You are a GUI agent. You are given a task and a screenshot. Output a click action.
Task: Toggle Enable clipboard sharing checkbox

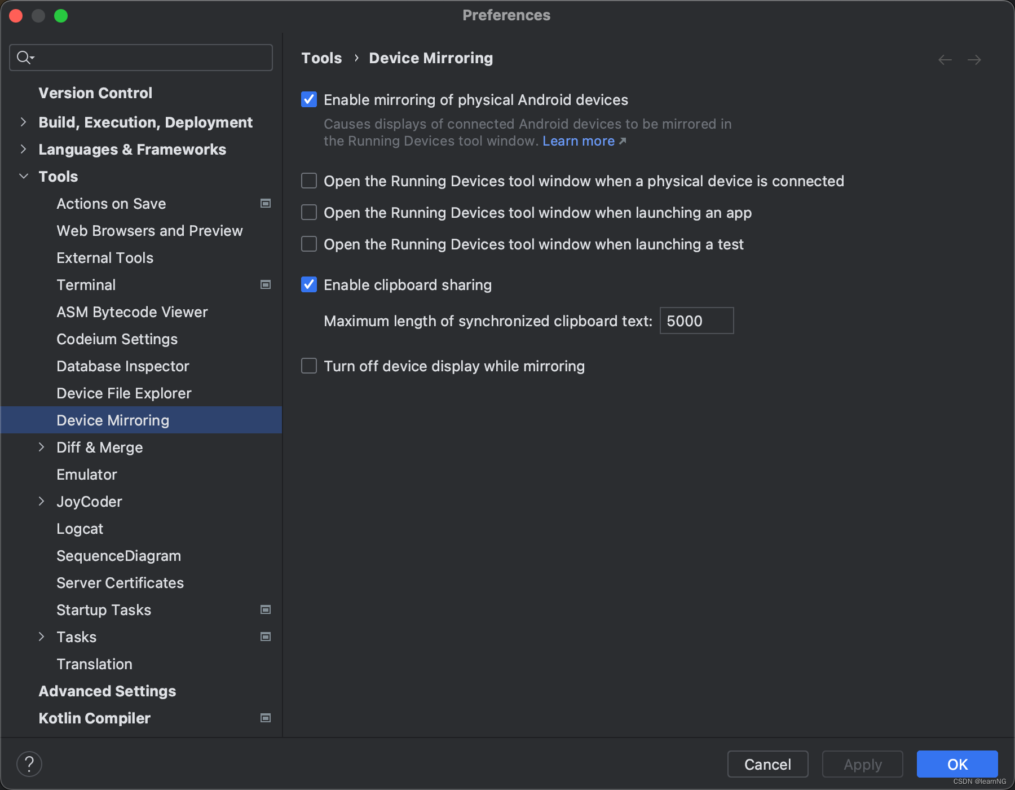click(309, 285)
